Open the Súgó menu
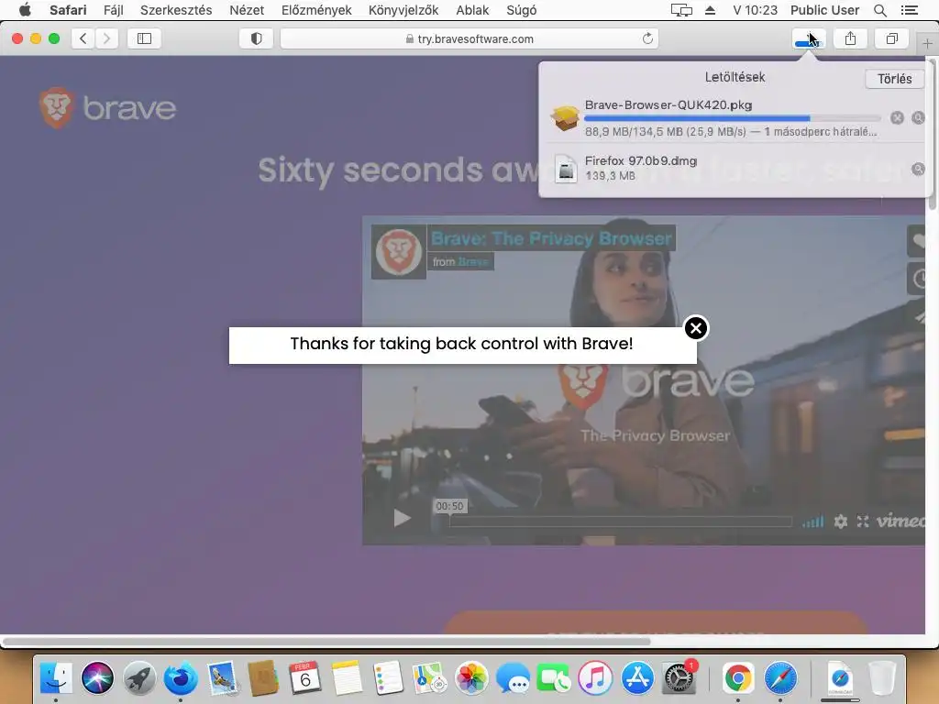 (522, 10)
